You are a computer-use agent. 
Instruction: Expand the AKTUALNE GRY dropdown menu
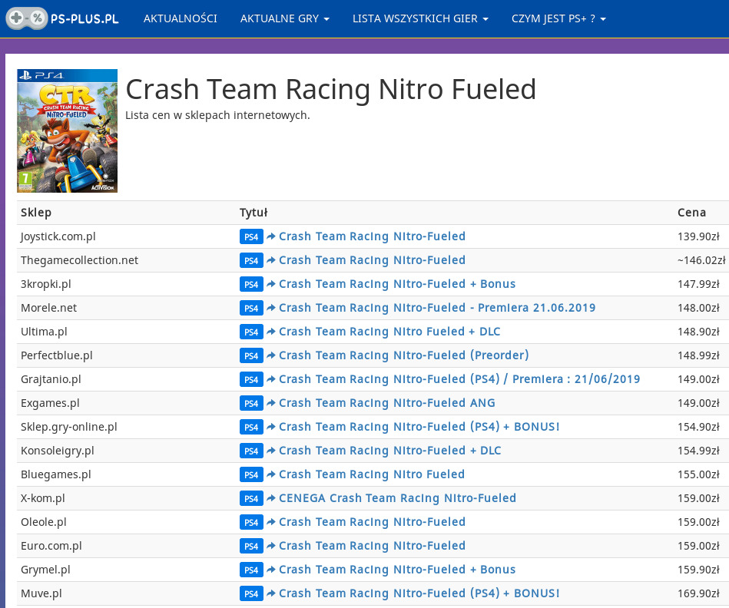pyautogui.click(x=284, y=18)
